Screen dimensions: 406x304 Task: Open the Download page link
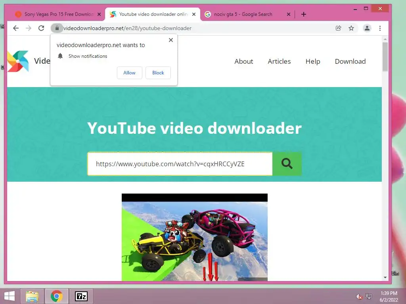(x=350, y=61)
